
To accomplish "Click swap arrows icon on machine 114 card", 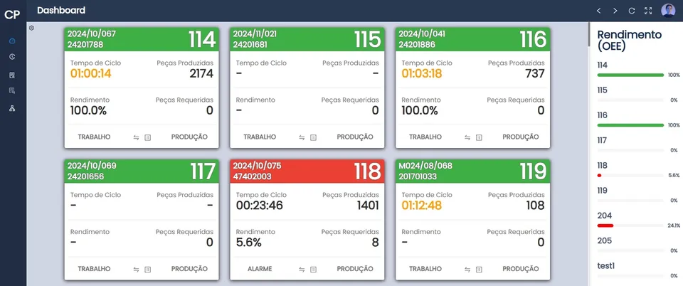I will pyautogui.click(x=136, y=137).
